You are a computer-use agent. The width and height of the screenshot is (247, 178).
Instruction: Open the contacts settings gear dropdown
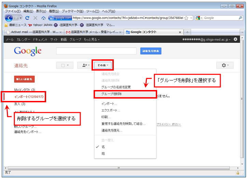pyautogui.click(x=225, y=65)
